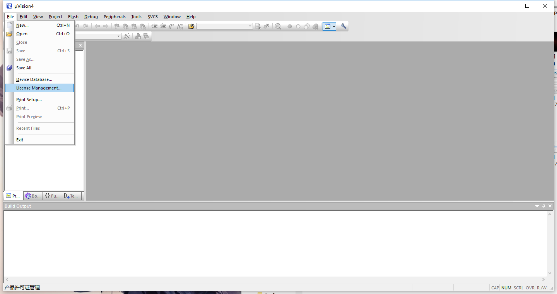The image size is (557, 294).
Task: Select Save As... in the File menu
Action: point(39,59)
